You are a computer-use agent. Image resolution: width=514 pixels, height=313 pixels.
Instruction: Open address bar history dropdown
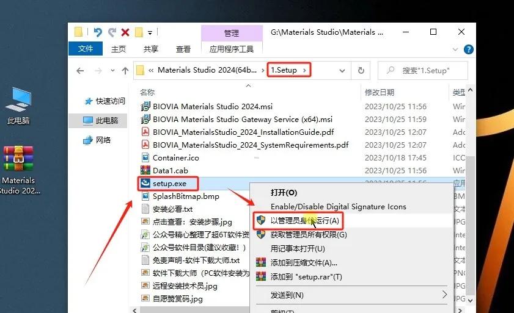click(x=342, y=71)
